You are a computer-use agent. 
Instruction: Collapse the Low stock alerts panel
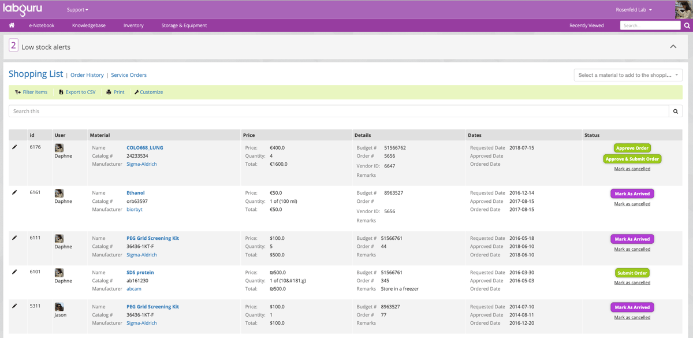(x=673, y=46)
